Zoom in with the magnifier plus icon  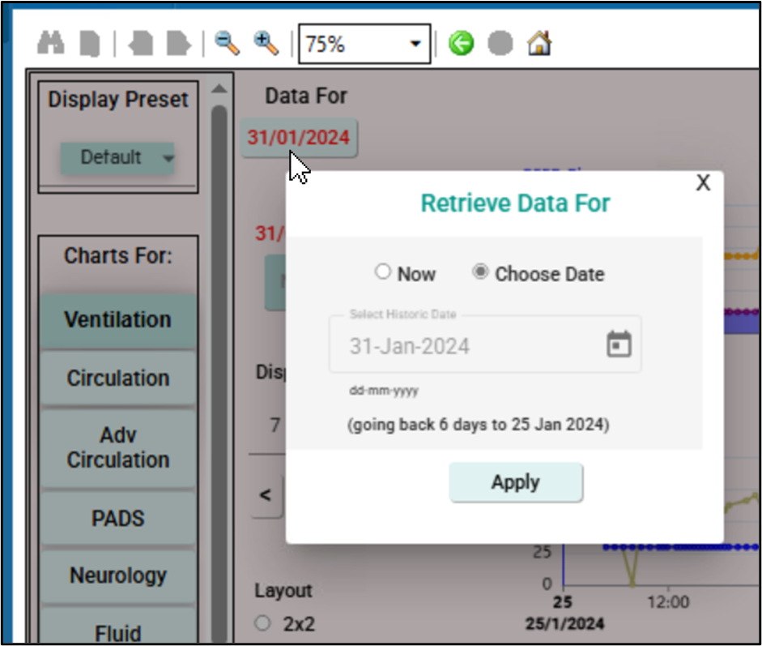[x=266, y=43]
